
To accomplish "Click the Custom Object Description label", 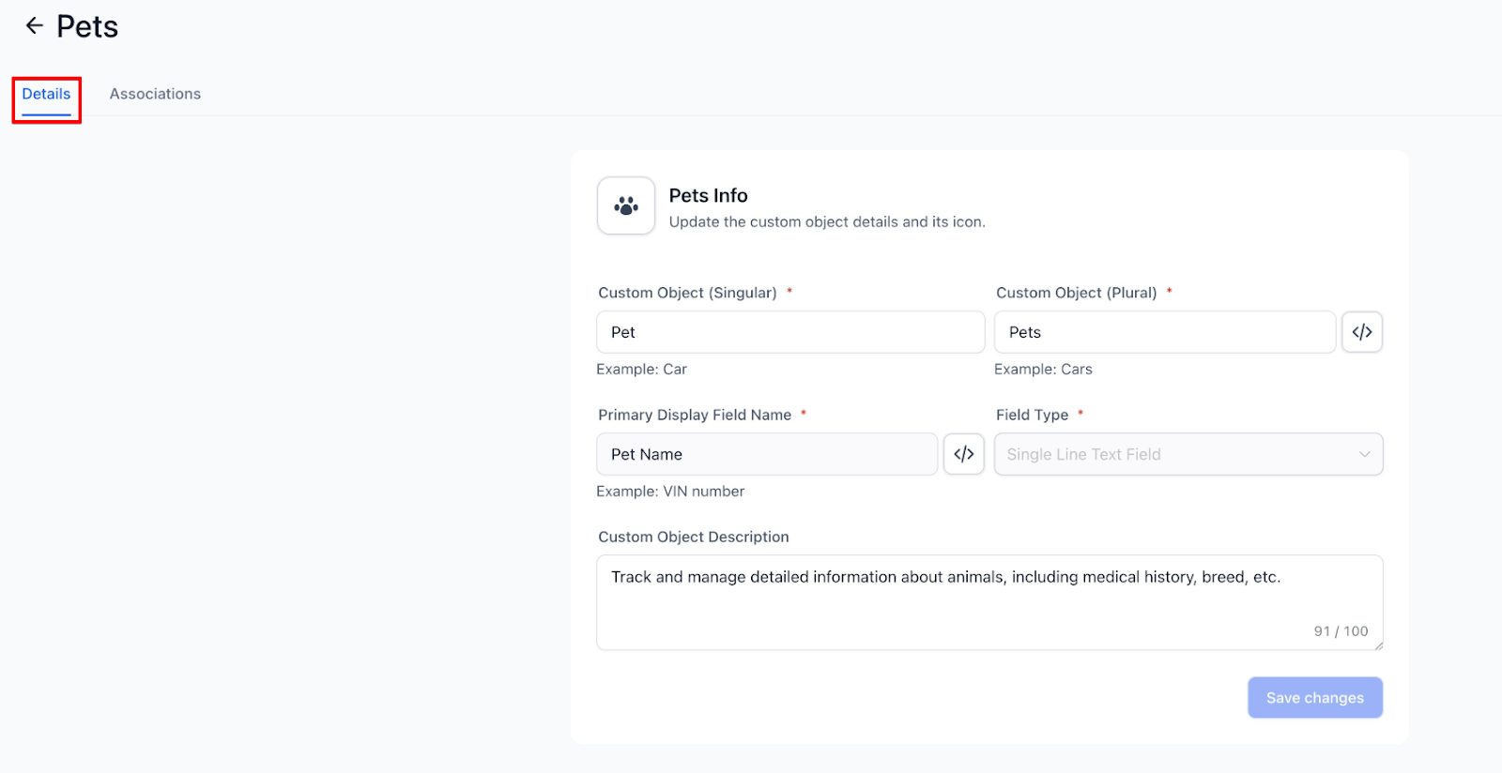I will tap(694, 537).
